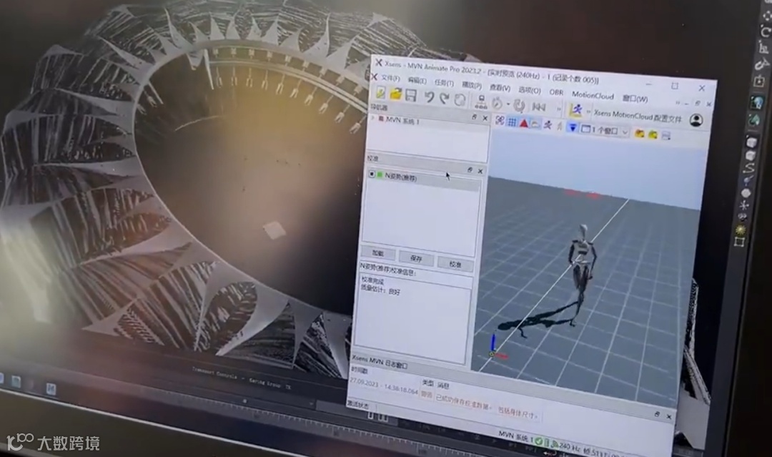Toggle the floor grid icon in viewport toolbar

[512, 122]
